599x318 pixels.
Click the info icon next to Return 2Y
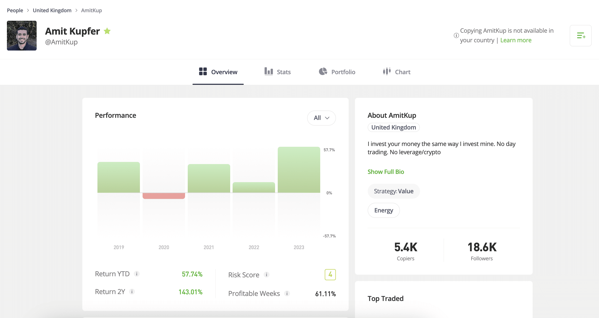[132, 292]
